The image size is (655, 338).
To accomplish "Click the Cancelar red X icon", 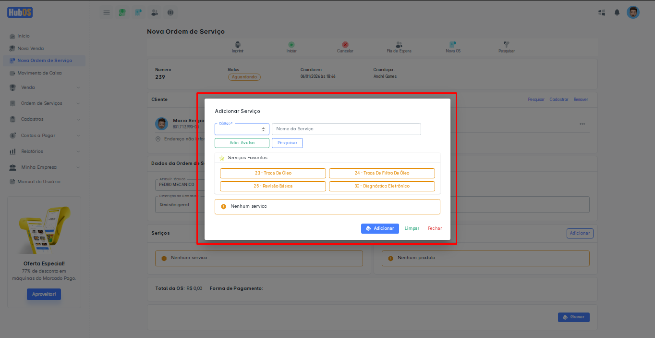I will [x=345, y=44].
